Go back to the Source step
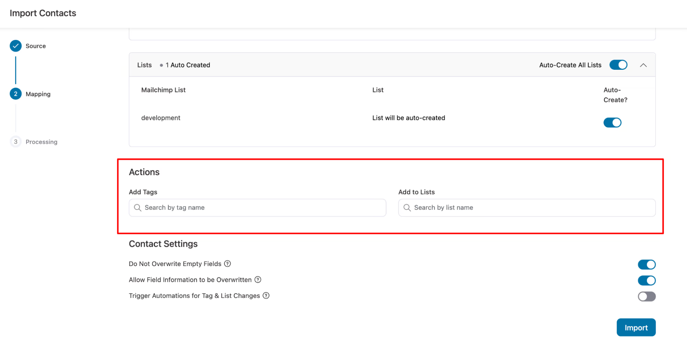Image resolution: width=687 pixels, height=353 pixels. click(x=36, y=46)
